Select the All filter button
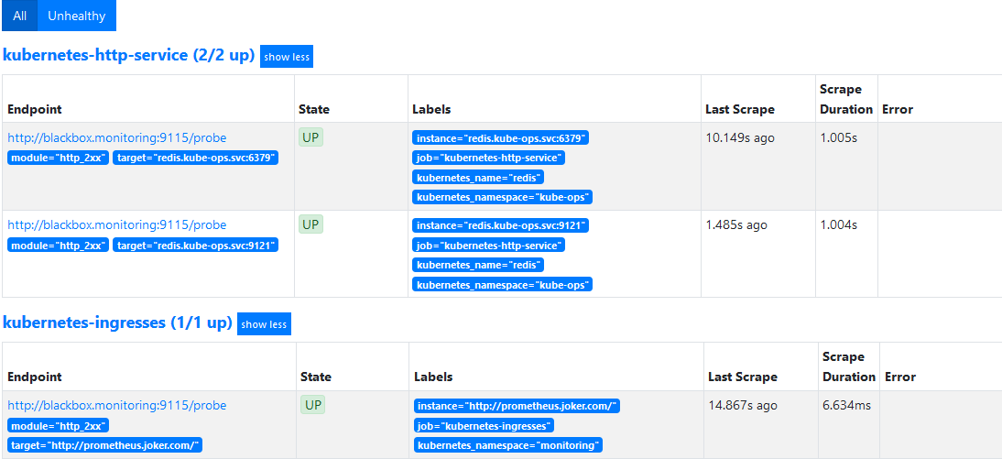 (20, 16)
